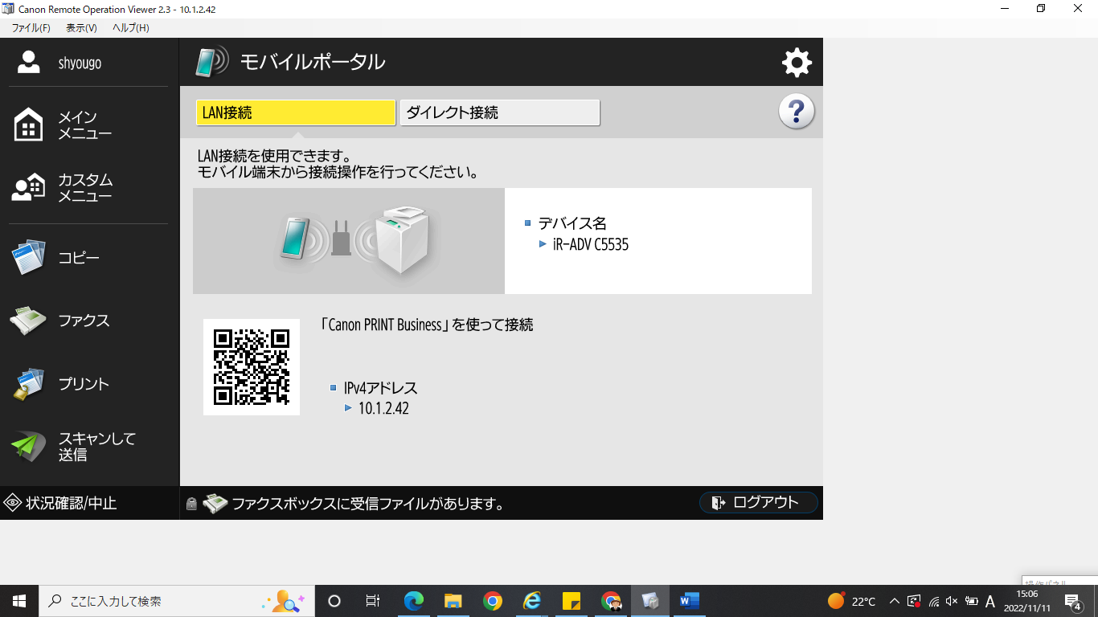Click the ログアウト button
The width and height of the screenshot is (1098, 617).
pos(759,503)
